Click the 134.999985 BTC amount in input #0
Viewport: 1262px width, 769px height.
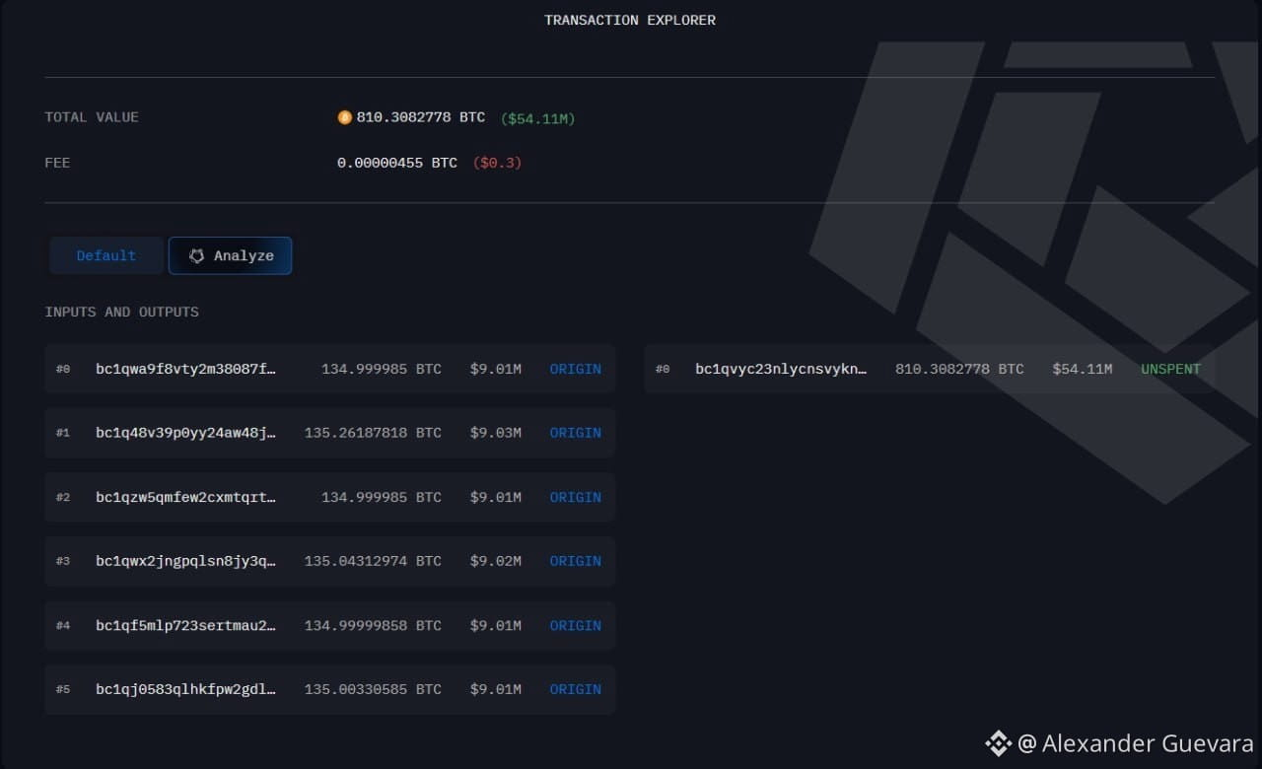tap(382, 369)
